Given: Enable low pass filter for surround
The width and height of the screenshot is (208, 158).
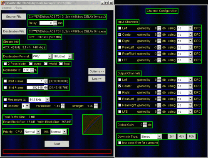Looking at the screenshot, I should (120, 143).
